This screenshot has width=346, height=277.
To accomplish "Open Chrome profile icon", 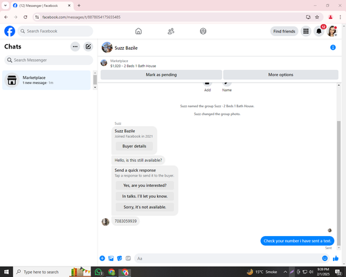I will pos(330,17).
